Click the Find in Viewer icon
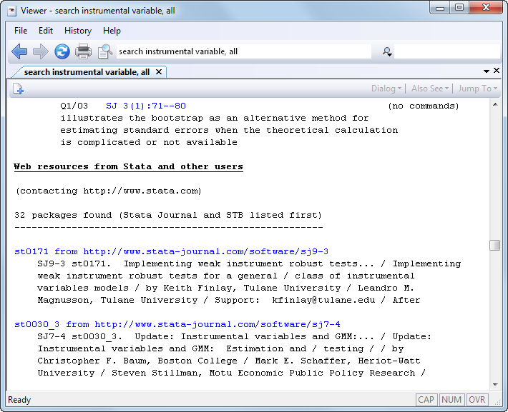Image resolution: width=508 pixels, height=412 pixels. click(105, 51)
